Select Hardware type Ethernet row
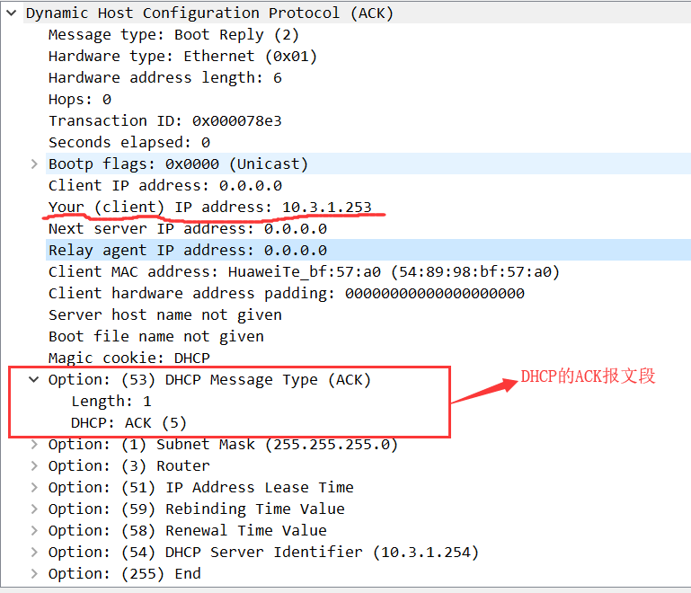Screen dimensions: 691x593 tap(182, 56)
